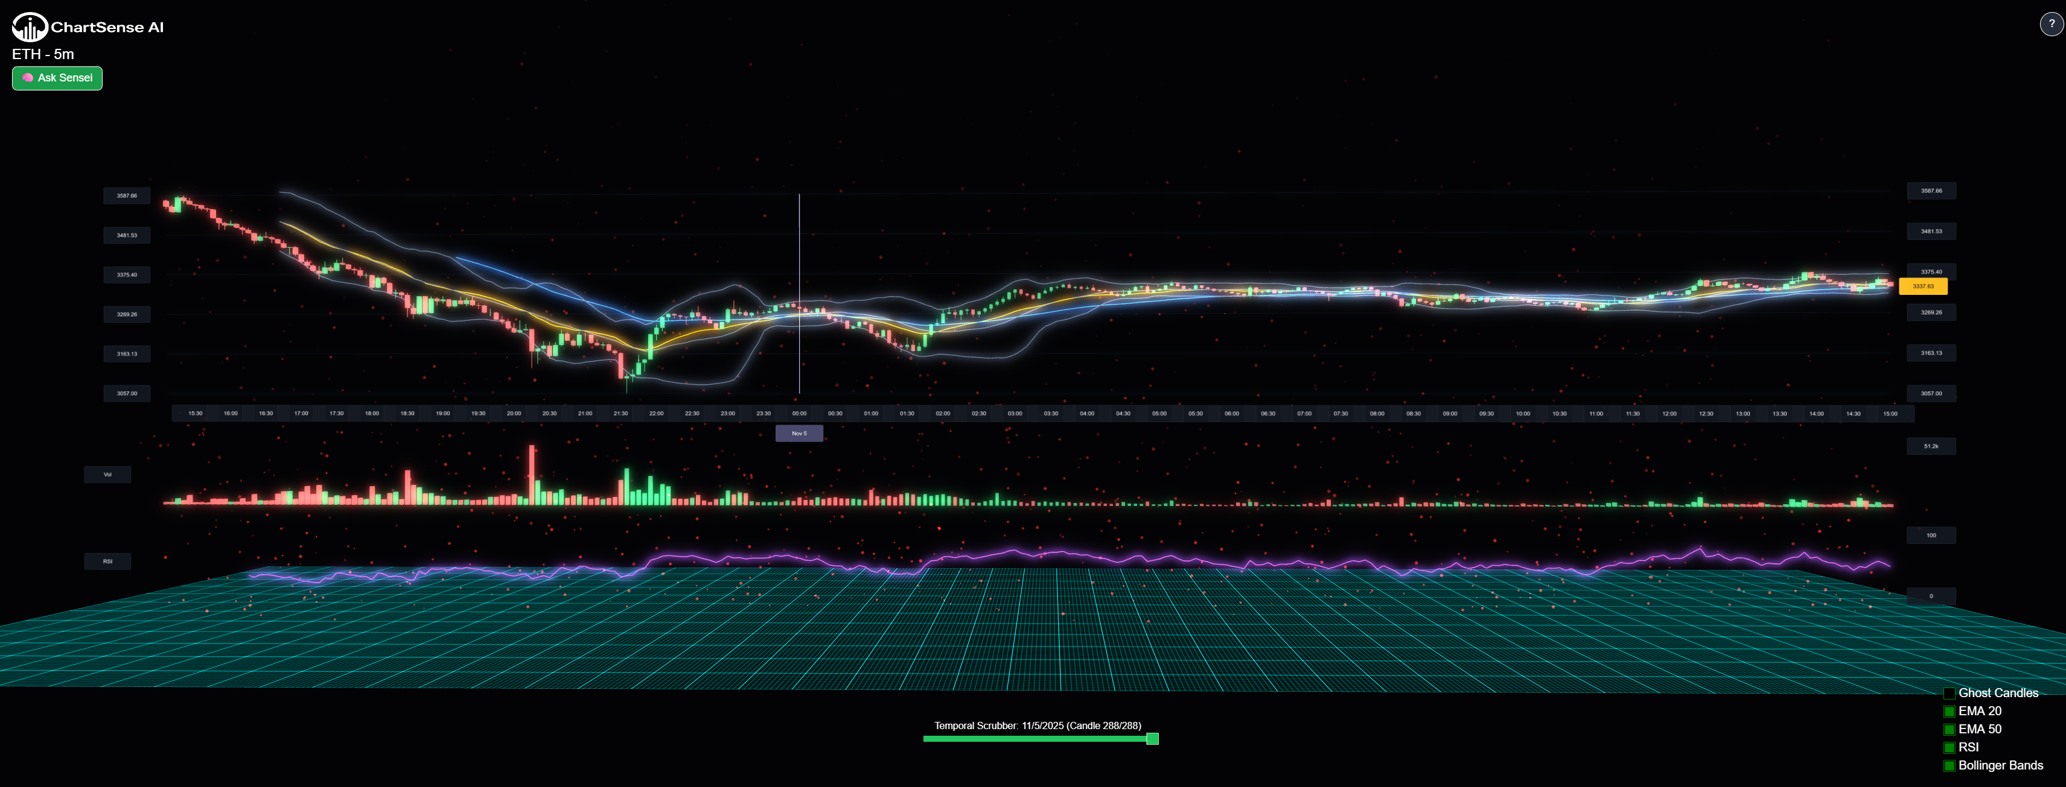Click the 51.2k volume scale label
The image size is (2066, 787).
click(x=1930, y=446)
